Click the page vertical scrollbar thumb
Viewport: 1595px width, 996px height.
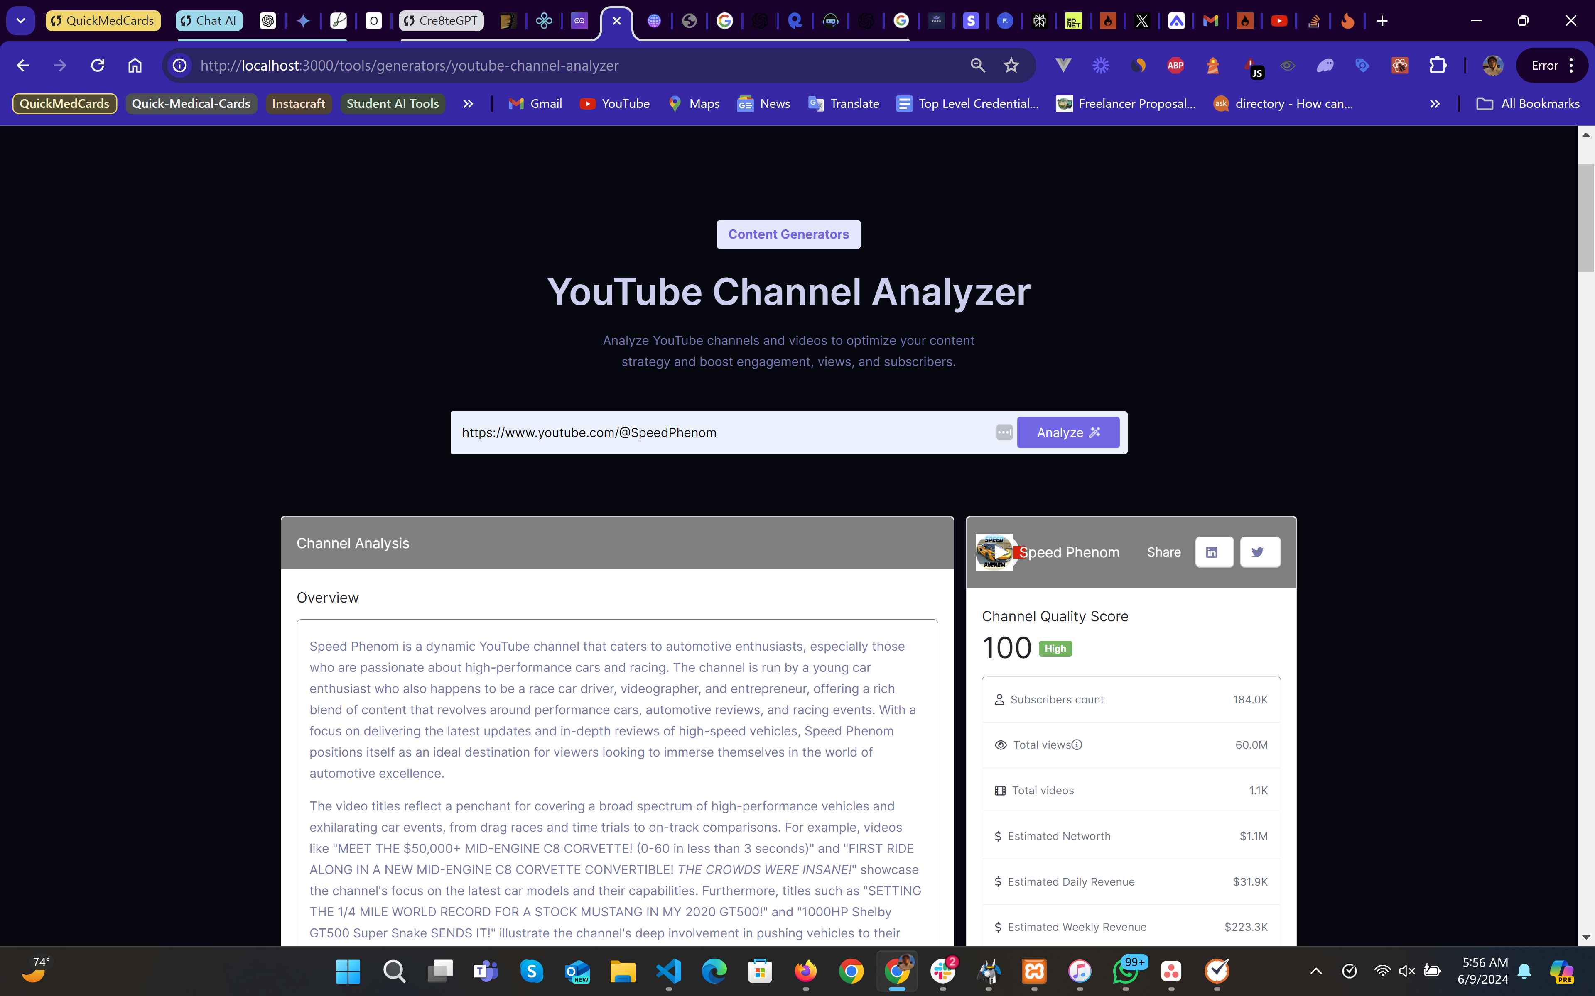1586,217
